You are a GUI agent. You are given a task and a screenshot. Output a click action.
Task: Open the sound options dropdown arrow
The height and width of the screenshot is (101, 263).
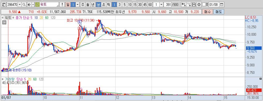33,5
